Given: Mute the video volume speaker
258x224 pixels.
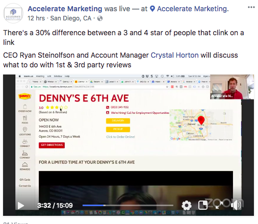Looking at the screenshot, I should [x=236, y=205].
